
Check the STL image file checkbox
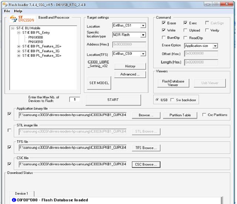tap(9, 130)
